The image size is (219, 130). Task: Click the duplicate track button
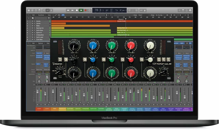point(33,18)
